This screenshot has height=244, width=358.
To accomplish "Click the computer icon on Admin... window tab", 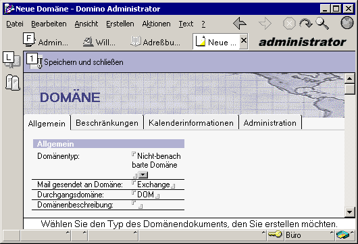I will [29, 40].
